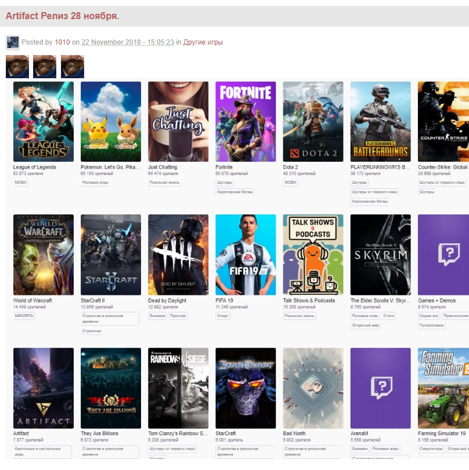Open the FIFA 19 cover art
The width and height of the screenshot is (469, 470).
[246, 255]
